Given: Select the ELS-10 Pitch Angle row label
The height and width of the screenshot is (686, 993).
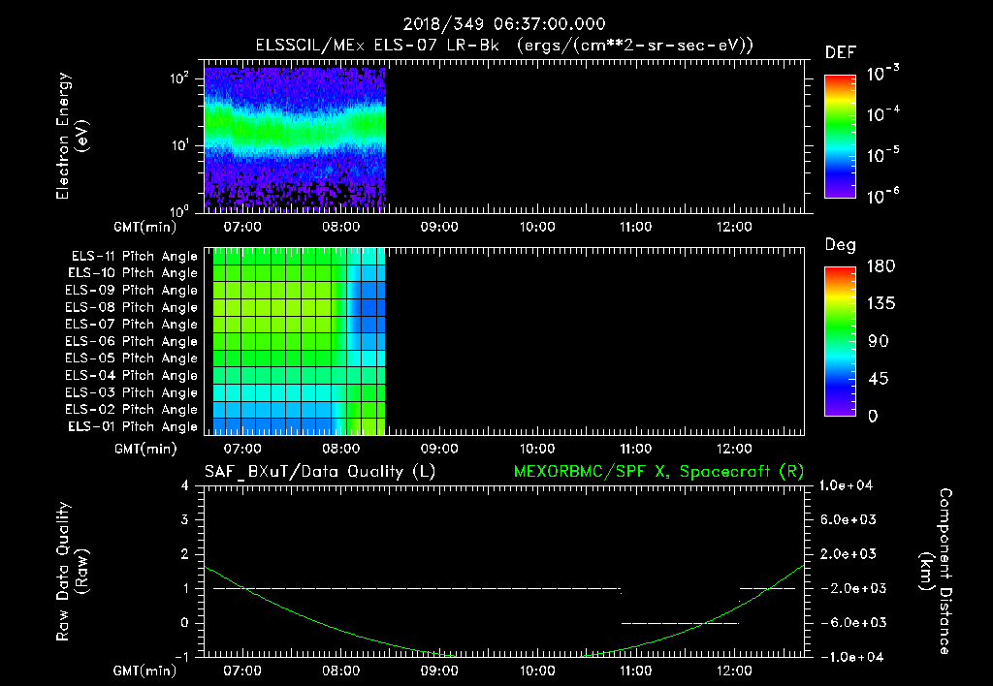Looking at the screenshot, I should (x=133, y=273).
